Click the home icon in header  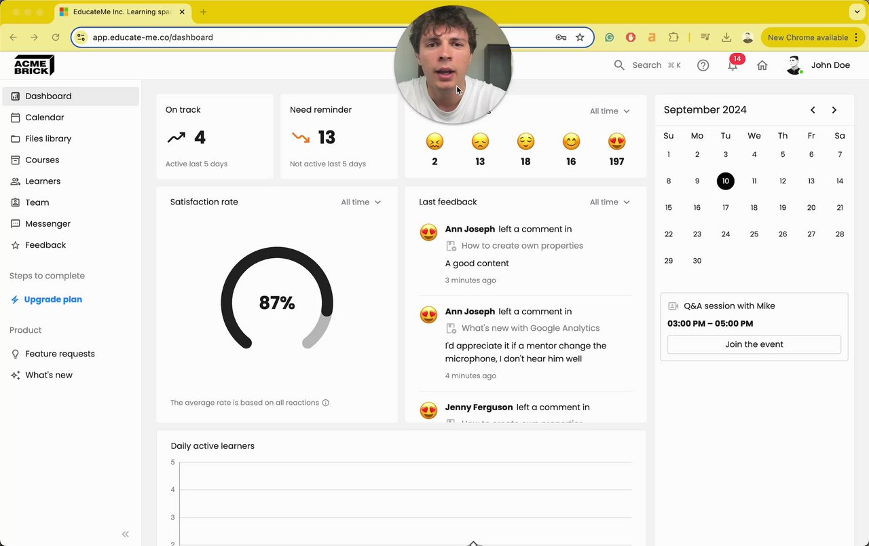pyautogui.click(x=762, y=65)
